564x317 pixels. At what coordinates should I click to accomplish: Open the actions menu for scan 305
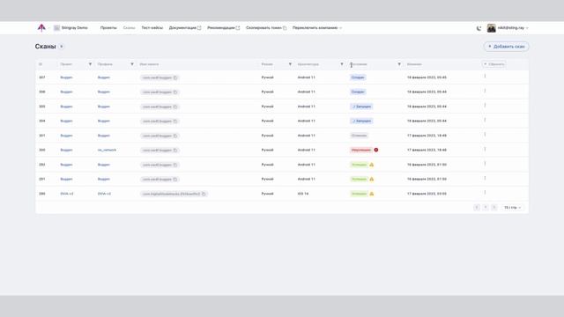tap(485, 106)
